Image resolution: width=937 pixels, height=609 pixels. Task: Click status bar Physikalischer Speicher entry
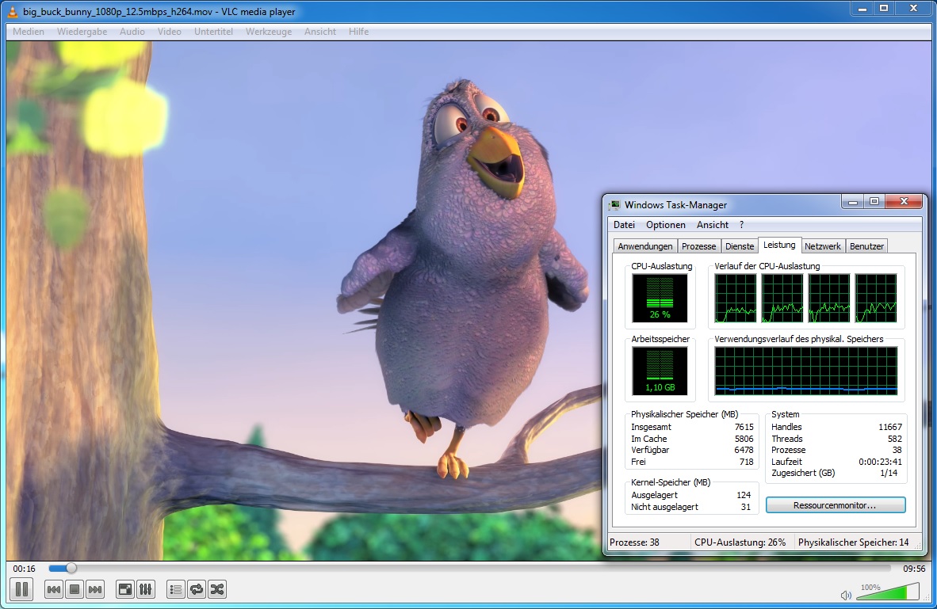point(853,542)
